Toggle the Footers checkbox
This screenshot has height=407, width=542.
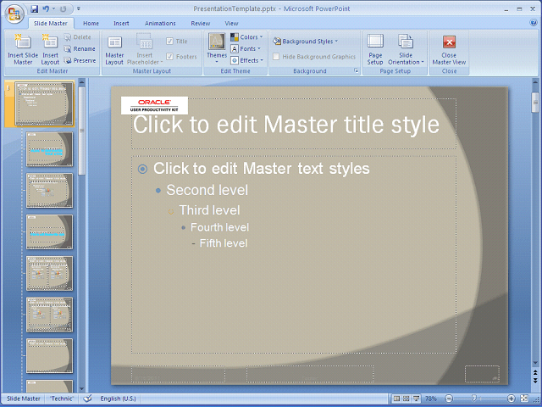169,57
